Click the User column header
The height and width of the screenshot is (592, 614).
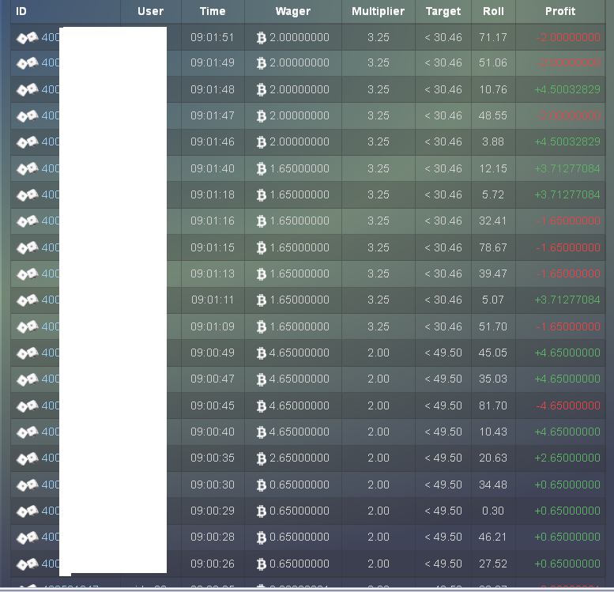point(150,11)
